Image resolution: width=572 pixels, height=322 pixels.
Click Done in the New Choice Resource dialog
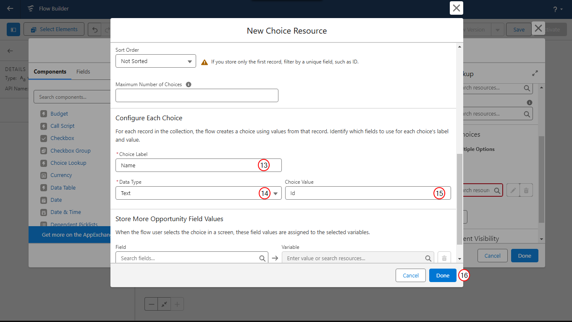(x=443, y=275)
